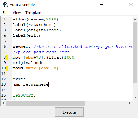Open the File menu

(5, 13)
